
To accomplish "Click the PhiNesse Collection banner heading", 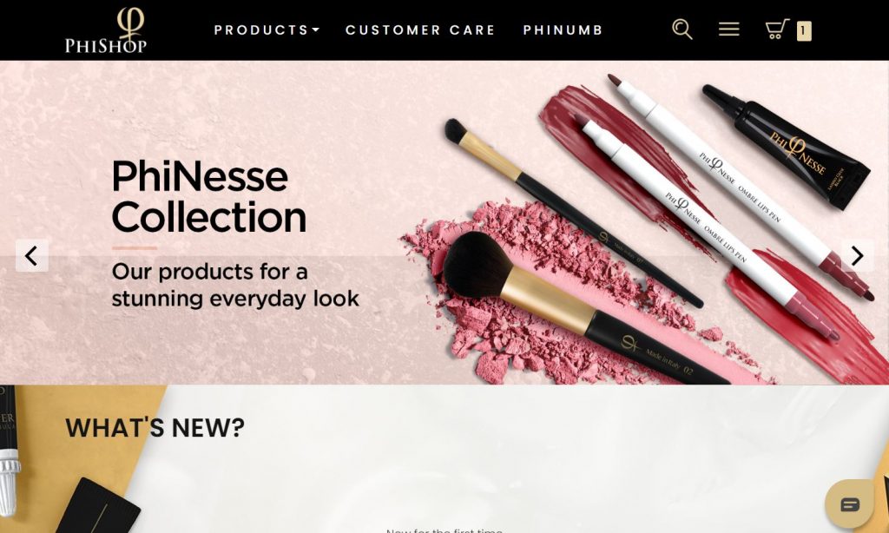I will pos(208,196).
